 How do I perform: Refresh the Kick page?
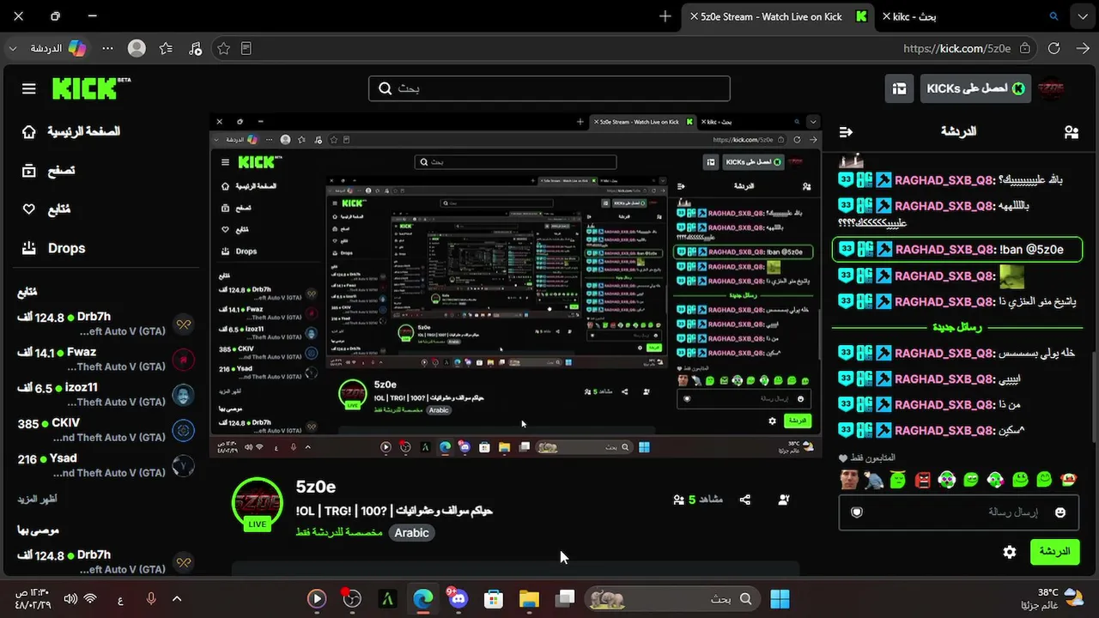pos(1054,49)
